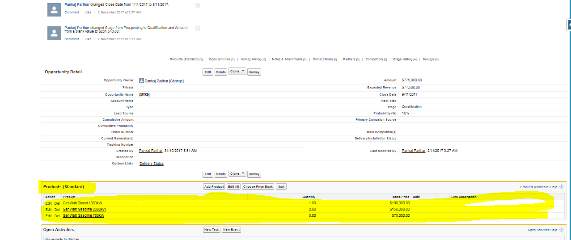This screenshot has height=240, width=571.
Task: Open the GenWatt Gasoline 2000kW product
Action: [85, 209]
